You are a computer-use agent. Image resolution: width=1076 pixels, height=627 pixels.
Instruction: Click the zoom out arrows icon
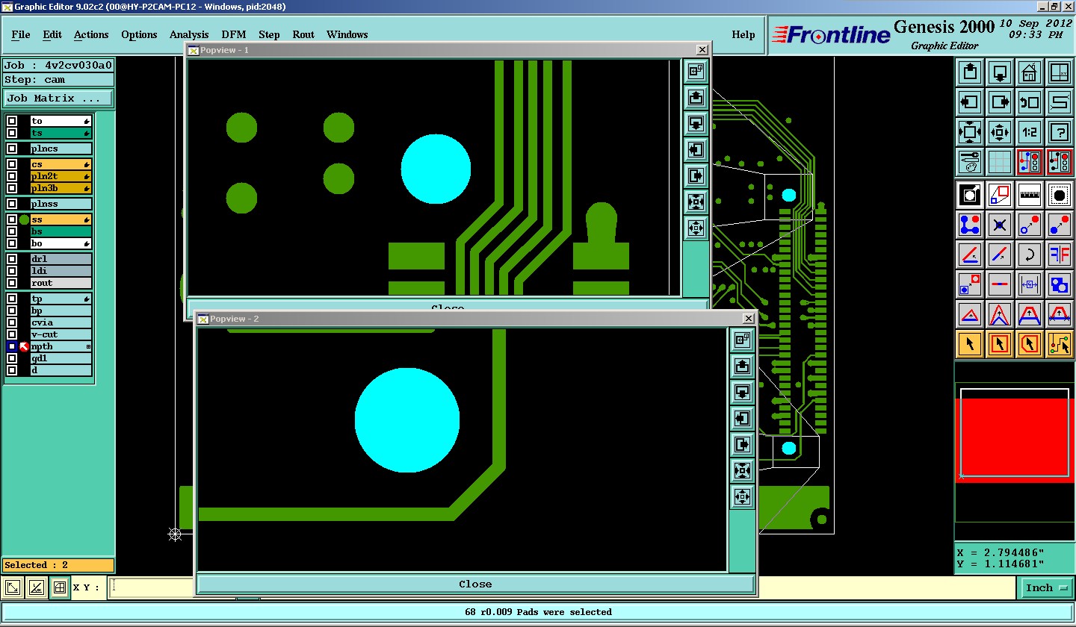click(1000, 132)
